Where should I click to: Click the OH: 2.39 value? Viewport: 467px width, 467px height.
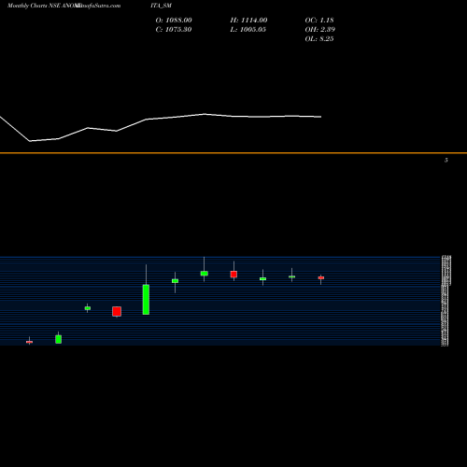click(x=320, y=30)
